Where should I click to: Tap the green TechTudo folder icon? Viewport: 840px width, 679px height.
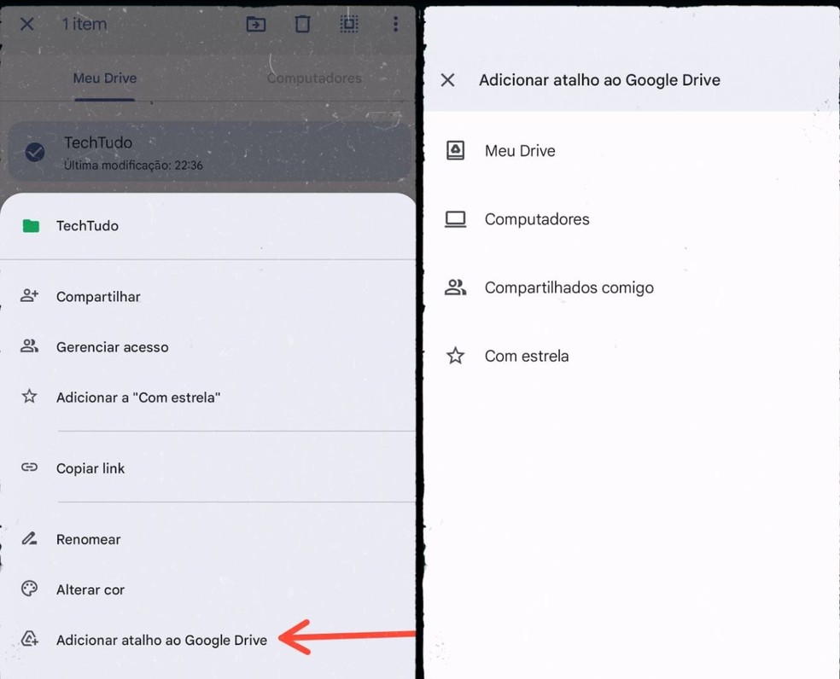click(x=31, y=226)
